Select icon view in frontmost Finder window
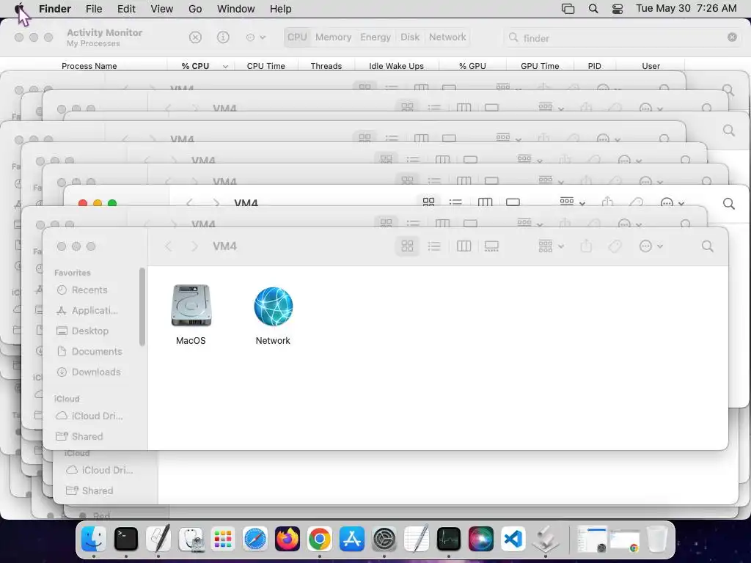 (407, 246)
